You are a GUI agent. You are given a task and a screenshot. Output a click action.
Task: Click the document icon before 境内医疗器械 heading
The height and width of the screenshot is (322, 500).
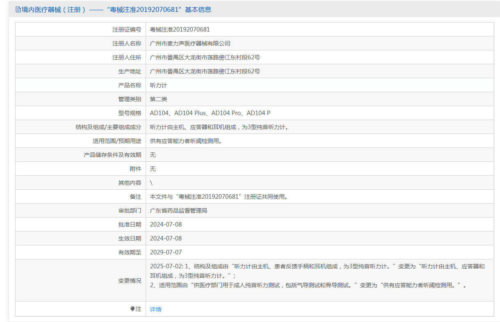click(18, 9)
